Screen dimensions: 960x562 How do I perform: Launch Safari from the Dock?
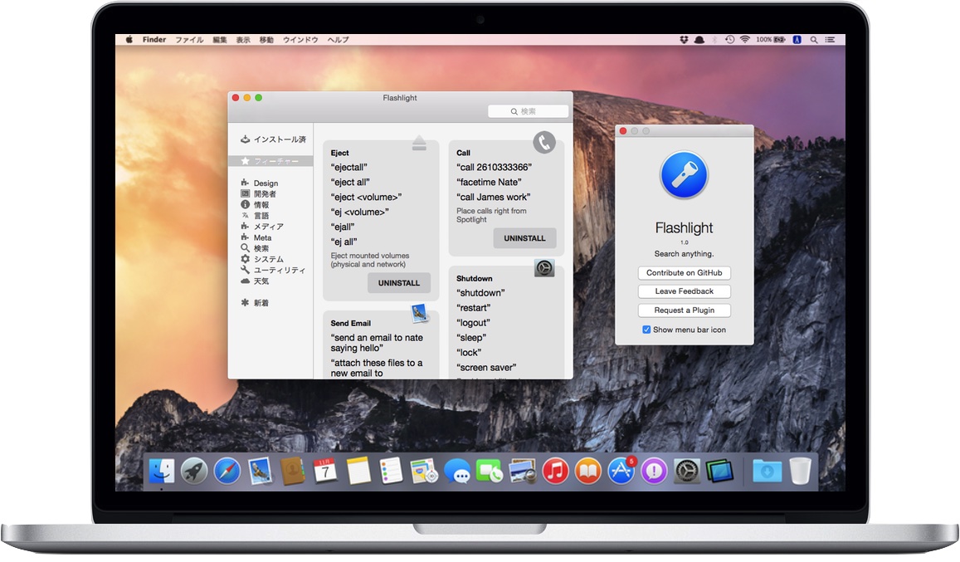coord(227,472)
